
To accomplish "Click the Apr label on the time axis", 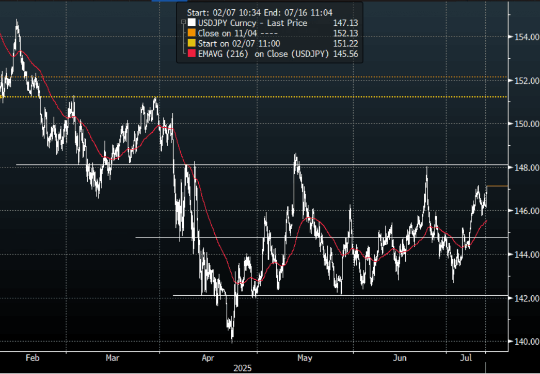I will click(x=208, y=358).
